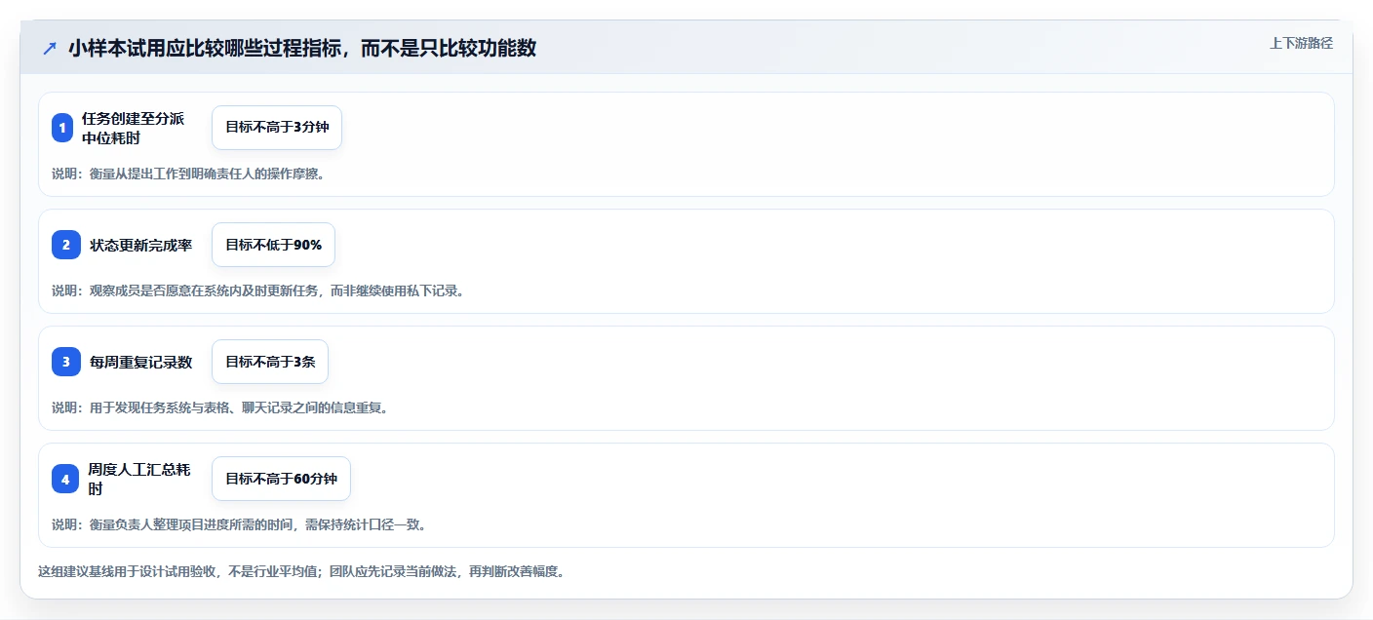Screen dimensions: 1373x620
Task: Click description 用于发现任务系统与表格、聊天记录之间的信息重复
Action: click(x=220, y=407)
